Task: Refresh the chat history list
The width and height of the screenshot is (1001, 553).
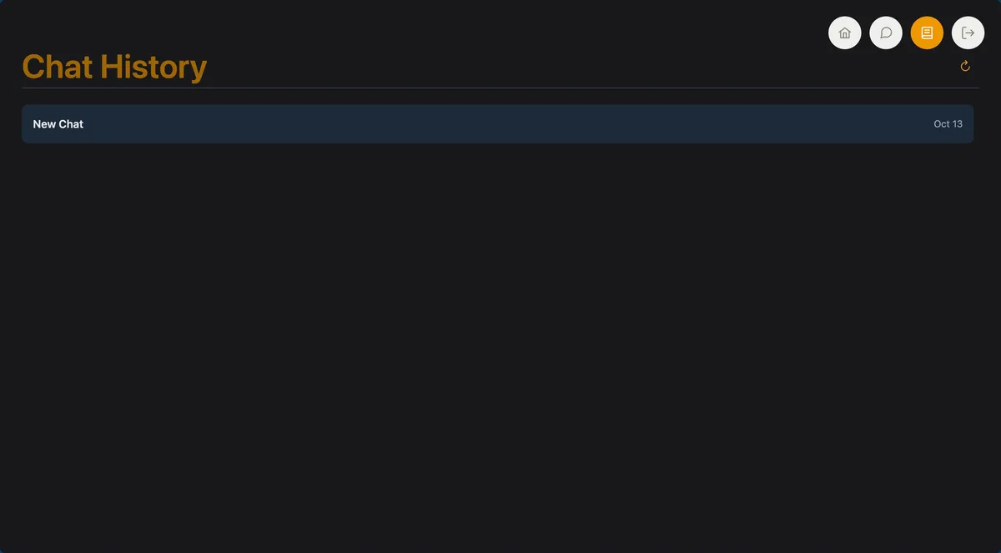Action: 965,66
